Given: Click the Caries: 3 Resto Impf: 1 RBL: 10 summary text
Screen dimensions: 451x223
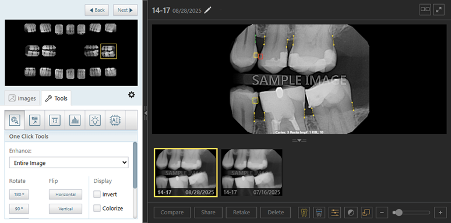Looking at the screenshot, I should (299, 133).
